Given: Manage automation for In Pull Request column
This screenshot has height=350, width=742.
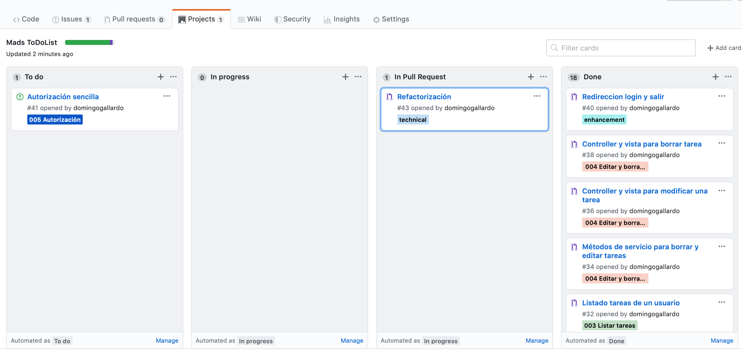Looking at the screenshot, I should (x=537, y=341).
